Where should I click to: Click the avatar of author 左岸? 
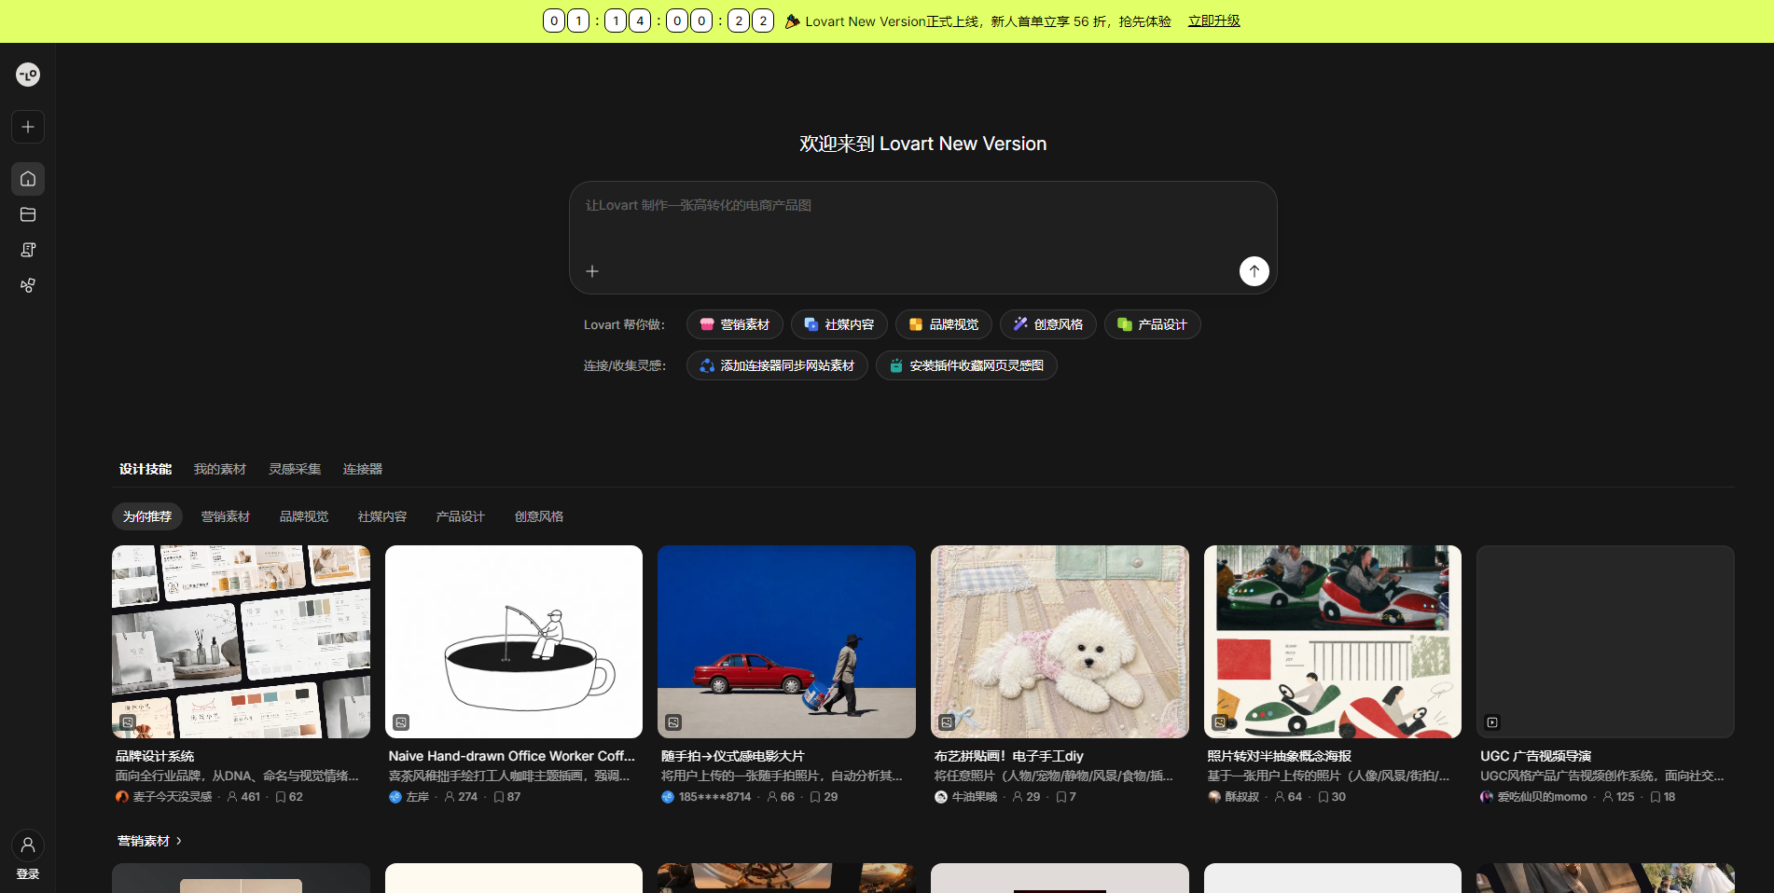point(395,797)
